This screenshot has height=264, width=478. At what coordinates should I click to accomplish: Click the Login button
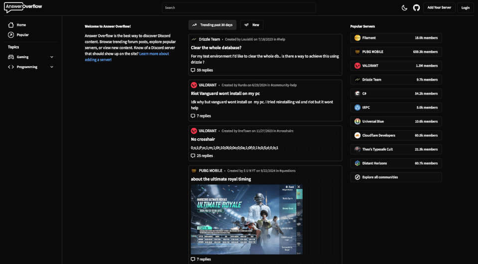tap(465, 7)
